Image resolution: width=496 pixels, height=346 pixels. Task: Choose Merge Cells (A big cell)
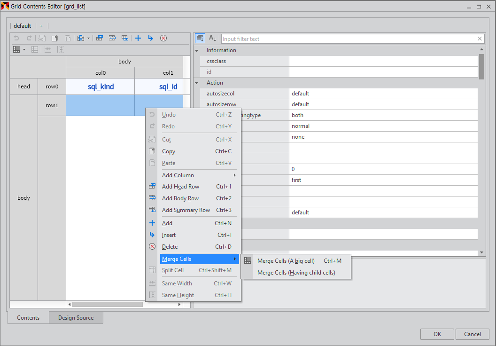pyautogui.click(x=286, y=261)
